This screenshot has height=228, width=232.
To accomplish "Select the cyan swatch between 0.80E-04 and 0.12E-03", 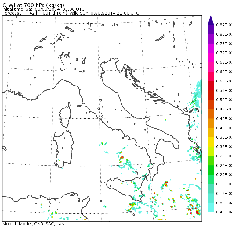I will [211, 198].
